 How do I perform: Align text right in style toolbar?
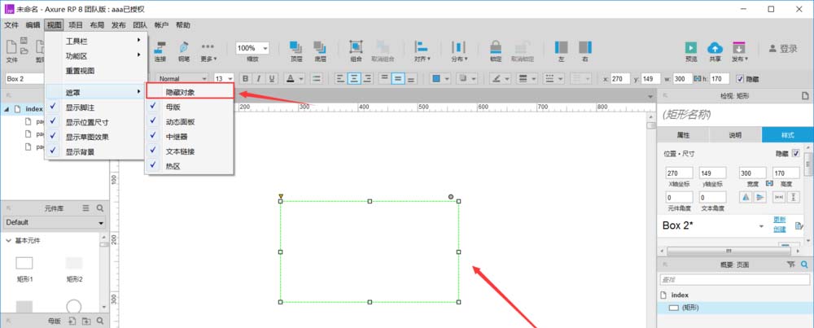pos(368,78)
